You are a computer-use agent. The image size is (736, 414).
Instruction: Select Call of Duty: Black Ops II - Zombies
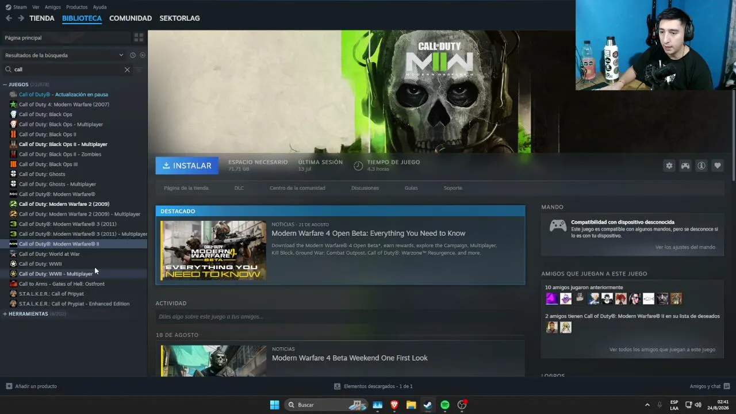60,155
